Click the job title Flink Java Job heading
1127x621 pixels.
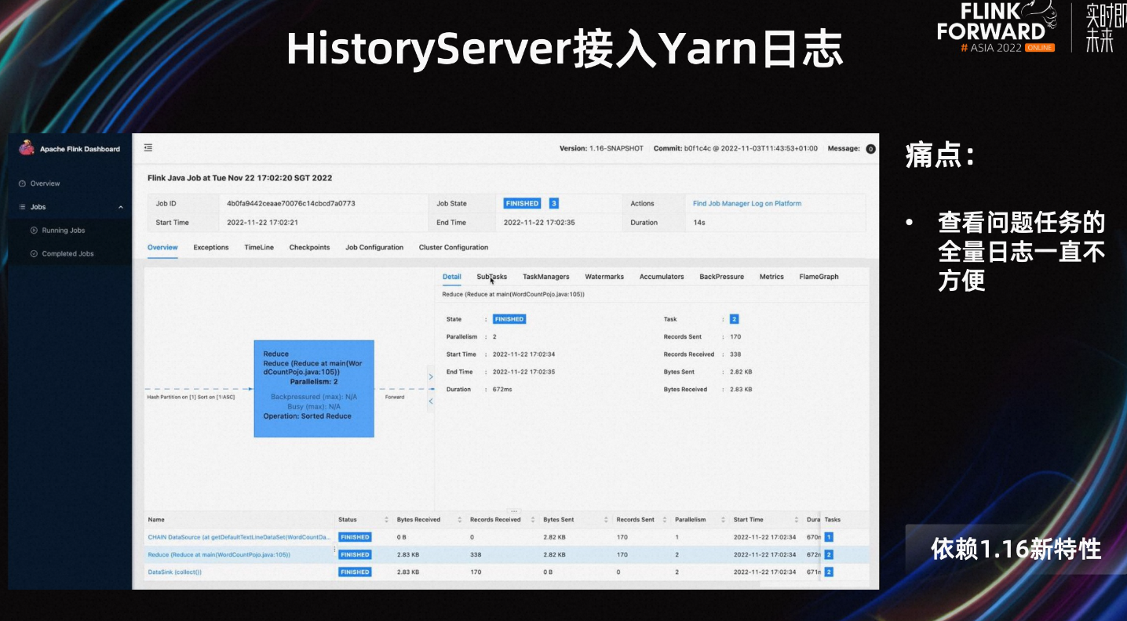click(x=240, y=178)
